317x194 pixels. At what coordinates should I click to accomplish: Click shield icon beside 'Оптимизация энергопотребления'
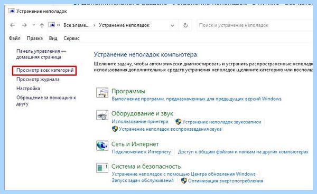point(184,180)
